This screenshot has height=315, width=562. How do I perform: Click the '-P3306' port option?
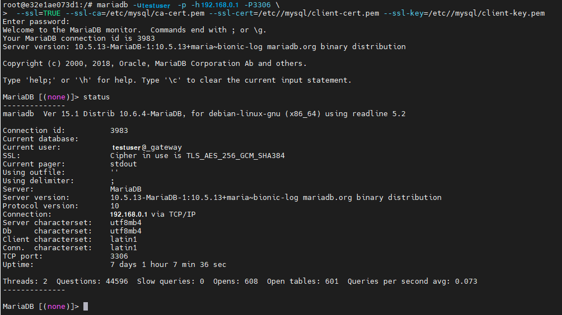coord(257,5)
